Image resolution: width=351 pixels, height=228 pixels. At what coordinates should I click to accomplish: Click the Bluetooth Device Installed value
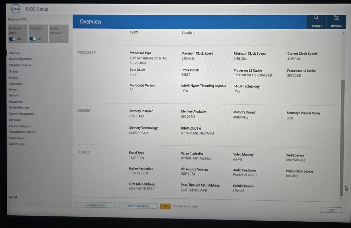(292, 176)
